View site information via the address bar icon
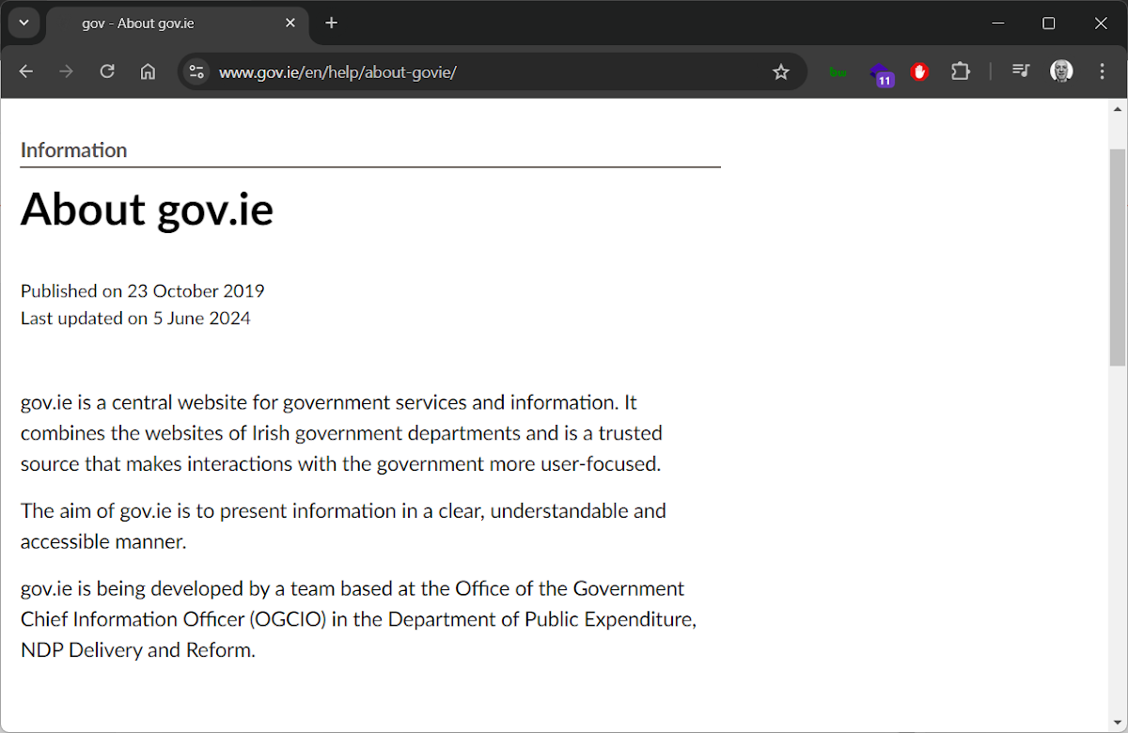Image resolution: width=1128 pixels, height=733 pixels. coord(196,70)
